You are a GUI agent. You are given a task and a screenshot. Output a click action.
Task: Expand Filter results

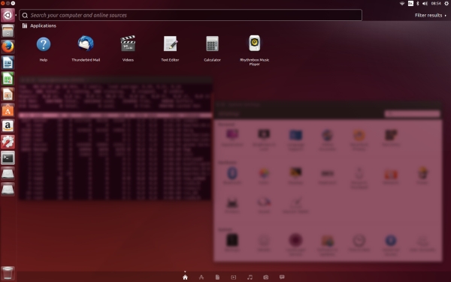430,15
